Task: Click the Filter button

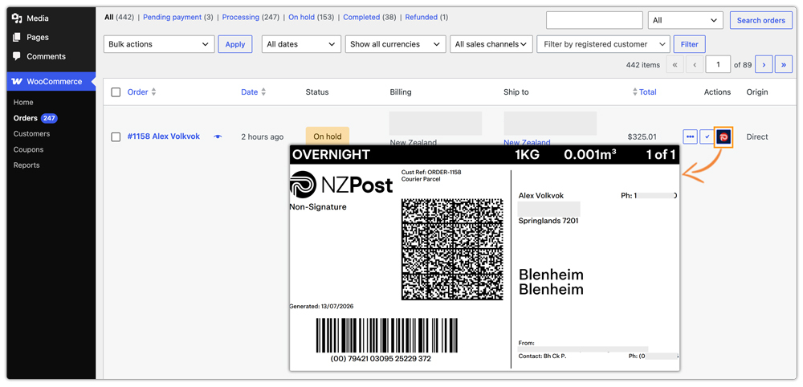Action: [689, 44]
